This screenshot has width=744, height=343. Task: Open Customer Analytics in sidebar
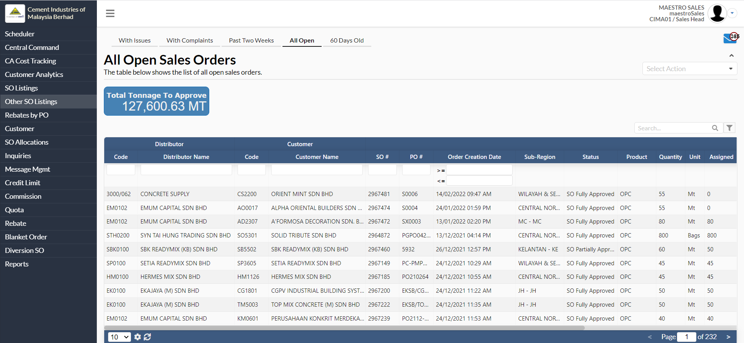tap(48, 75)
